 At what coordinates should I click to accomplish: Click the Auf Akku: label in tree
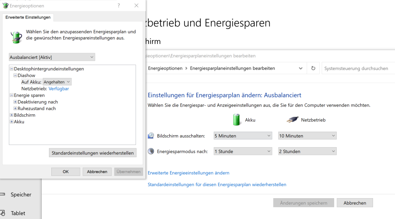pos(31,82)
